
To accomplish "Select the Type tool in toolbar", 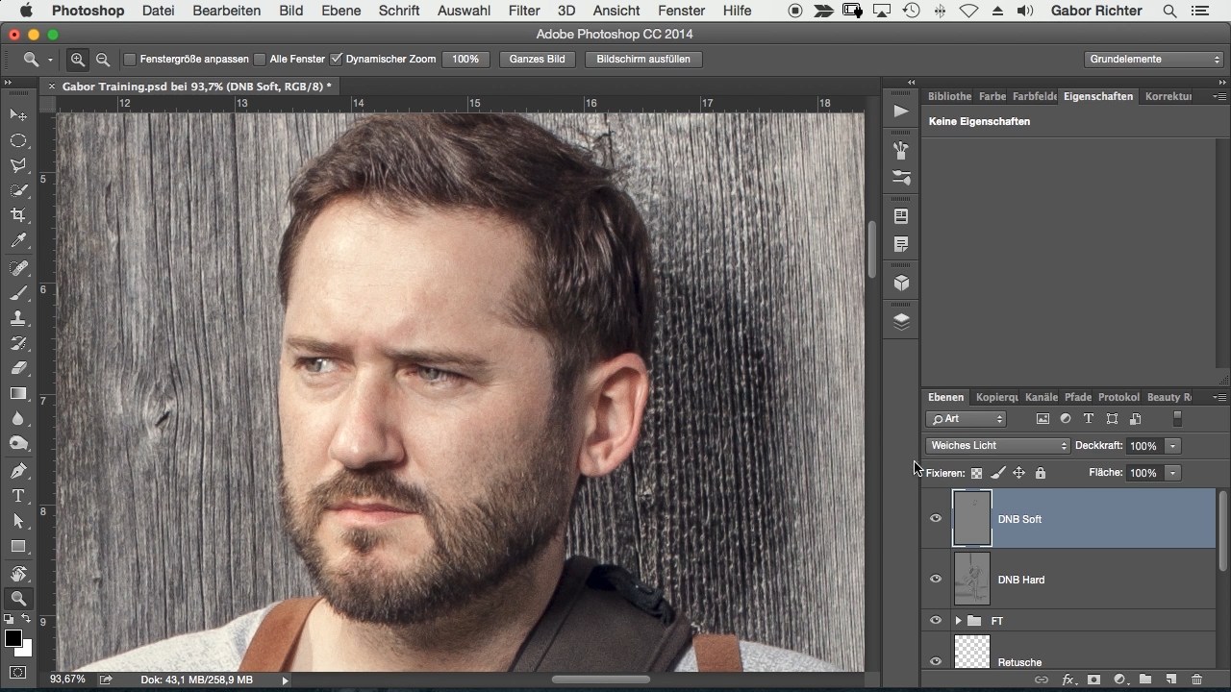I will point(18,496).
